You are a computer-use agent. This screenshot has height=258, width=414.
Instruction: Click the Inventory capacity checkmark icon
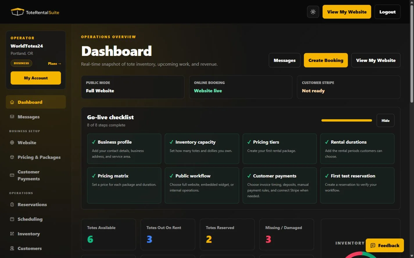pyautogui.click(x=171, y=142)
